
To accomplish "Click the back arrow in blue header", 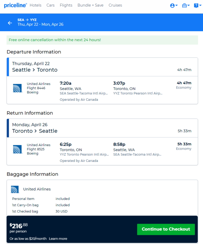I will pyautogui.click(x=10, y=23).
